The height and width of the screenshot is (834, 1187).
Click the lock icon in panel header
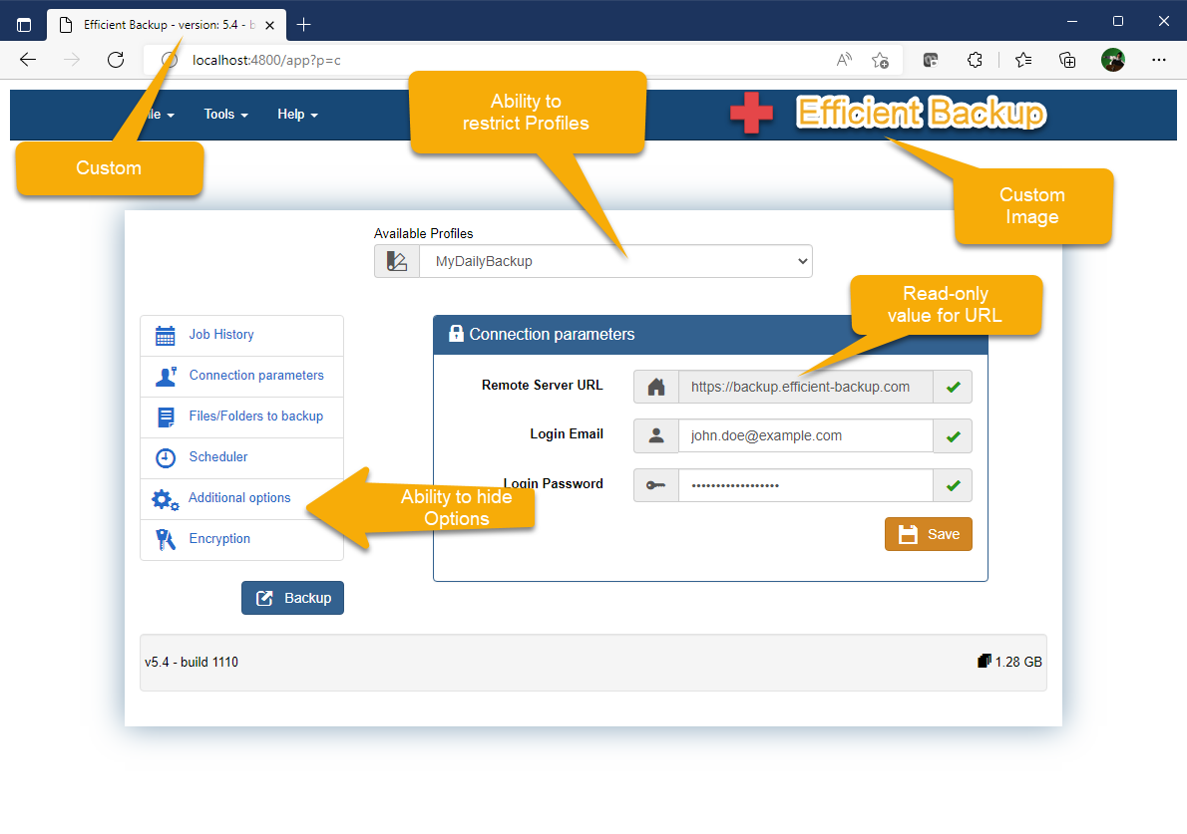click(456, 334)
